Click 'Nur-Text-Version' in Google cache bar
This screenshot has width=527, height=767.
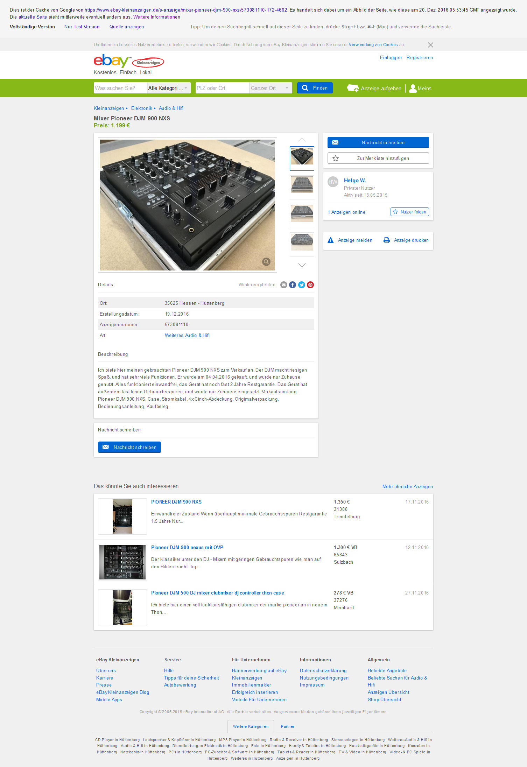(x=82, y=27)
